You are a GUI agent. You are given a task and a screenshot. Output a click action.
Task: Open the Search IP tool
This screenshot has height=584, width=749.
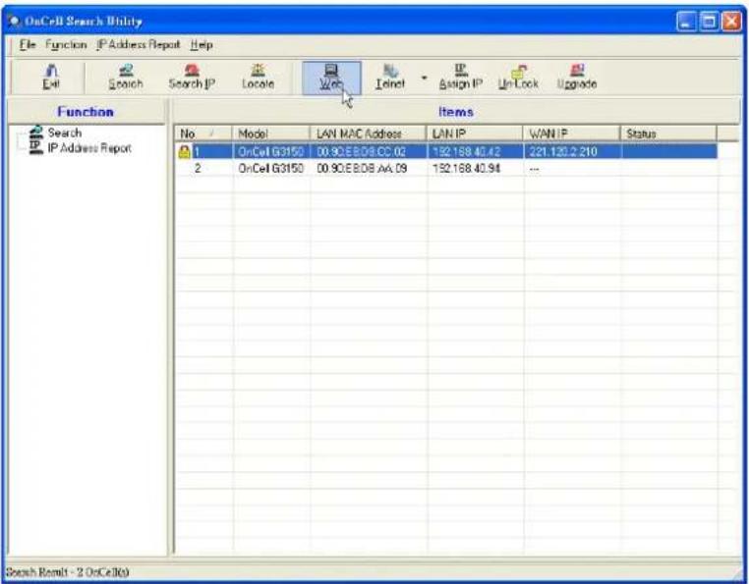click(x=192, y=78)
